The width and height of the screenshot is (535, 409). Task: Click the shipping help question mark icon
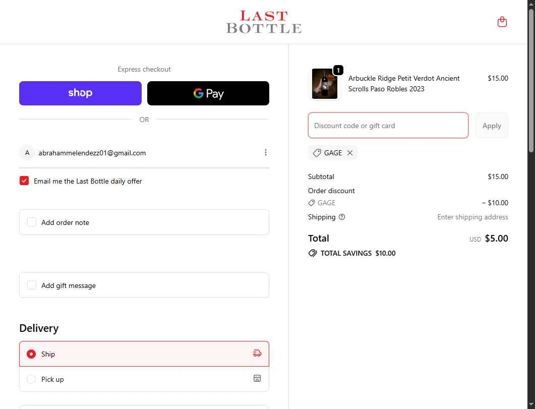coord(342,217)
